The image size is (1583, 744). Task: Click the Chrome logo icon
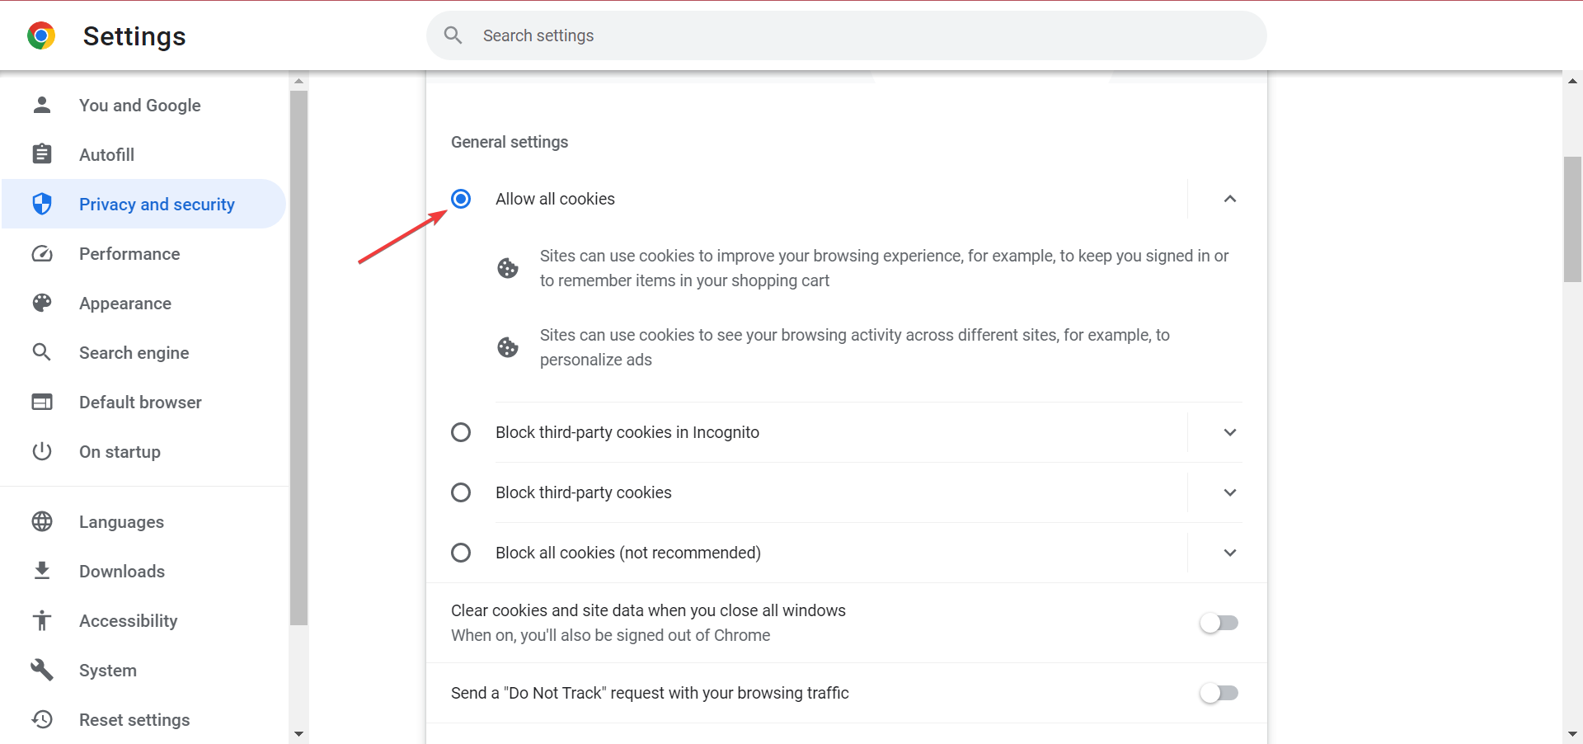tap(41, 36)
